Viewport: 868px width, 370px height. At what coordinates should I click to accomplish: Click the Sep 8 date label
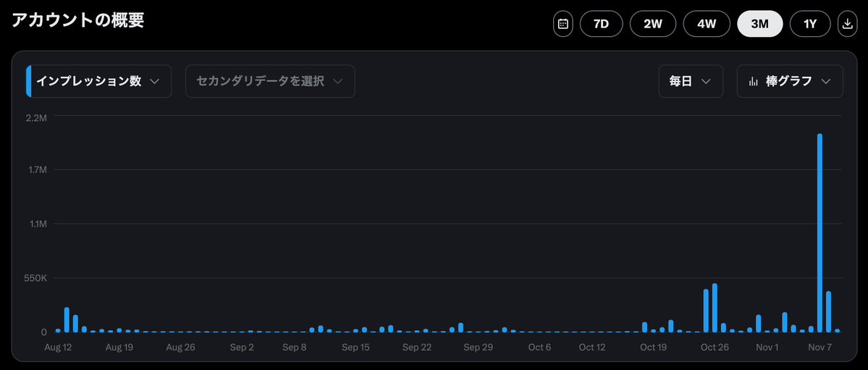tap(295, 348)
